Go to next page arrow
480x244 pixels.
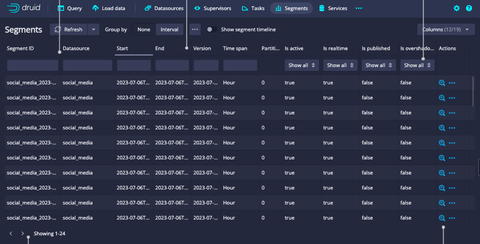point(22,234)
